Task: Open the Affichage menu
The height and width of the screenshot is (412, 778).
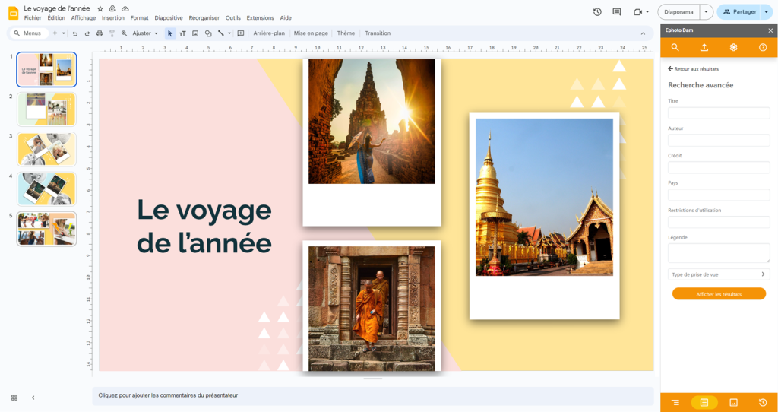Action: coord(84,18)
